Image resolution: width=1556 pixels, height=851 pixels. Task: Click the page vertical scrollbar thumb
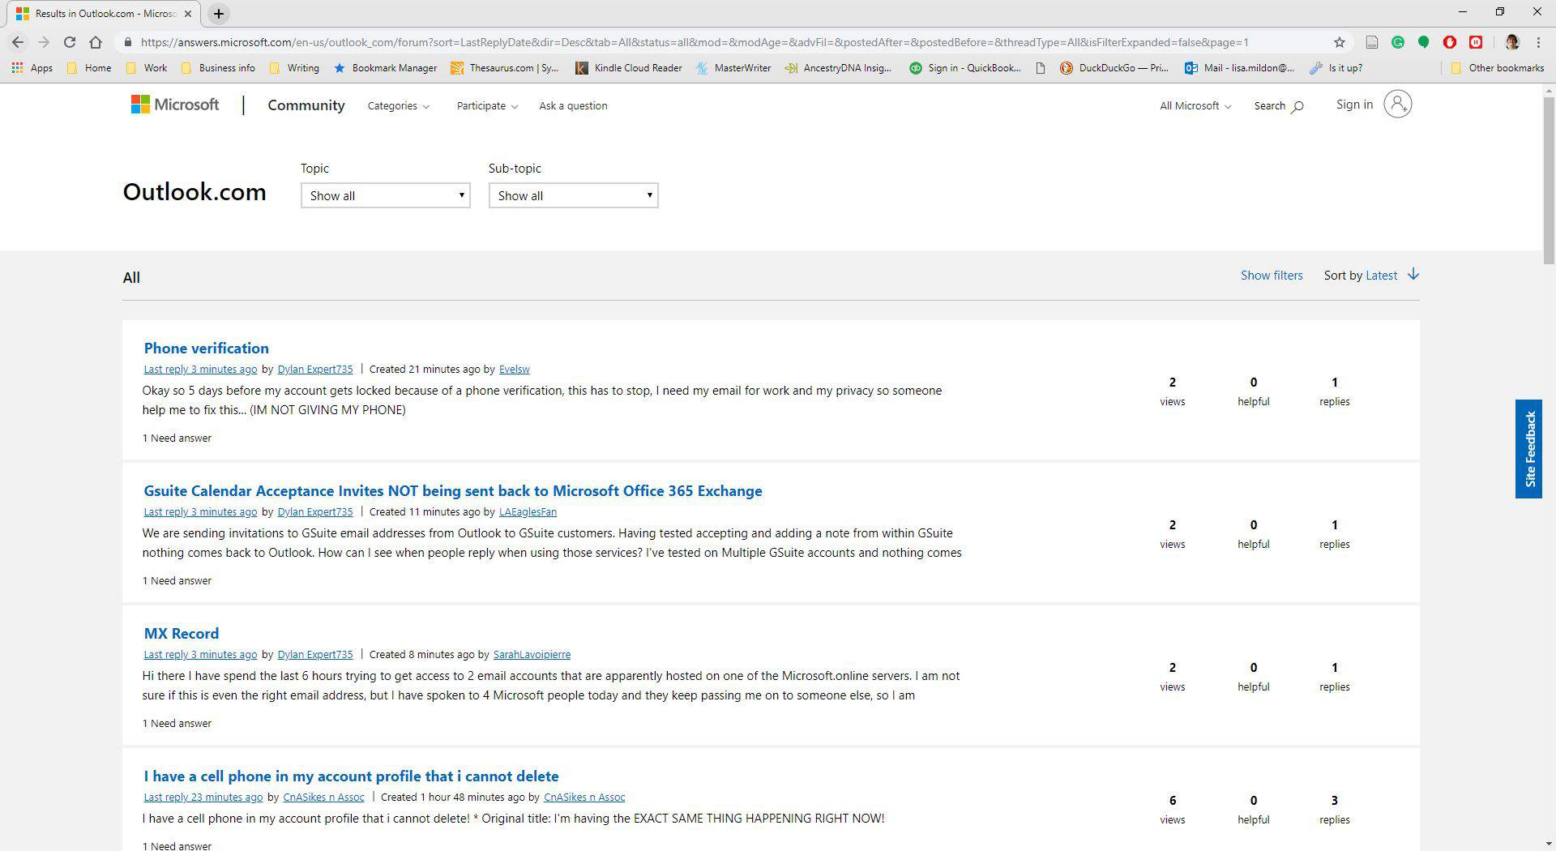pos(1549,181)
